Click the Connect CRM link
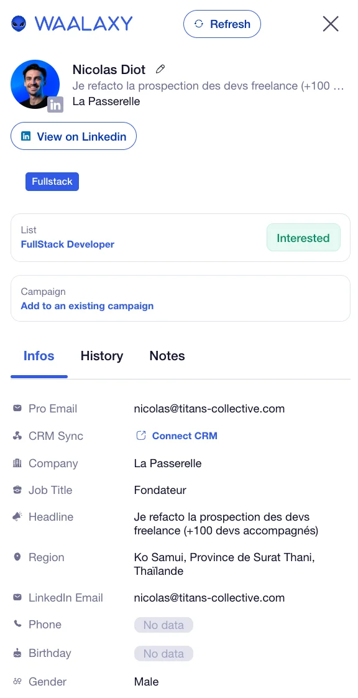 177,436
